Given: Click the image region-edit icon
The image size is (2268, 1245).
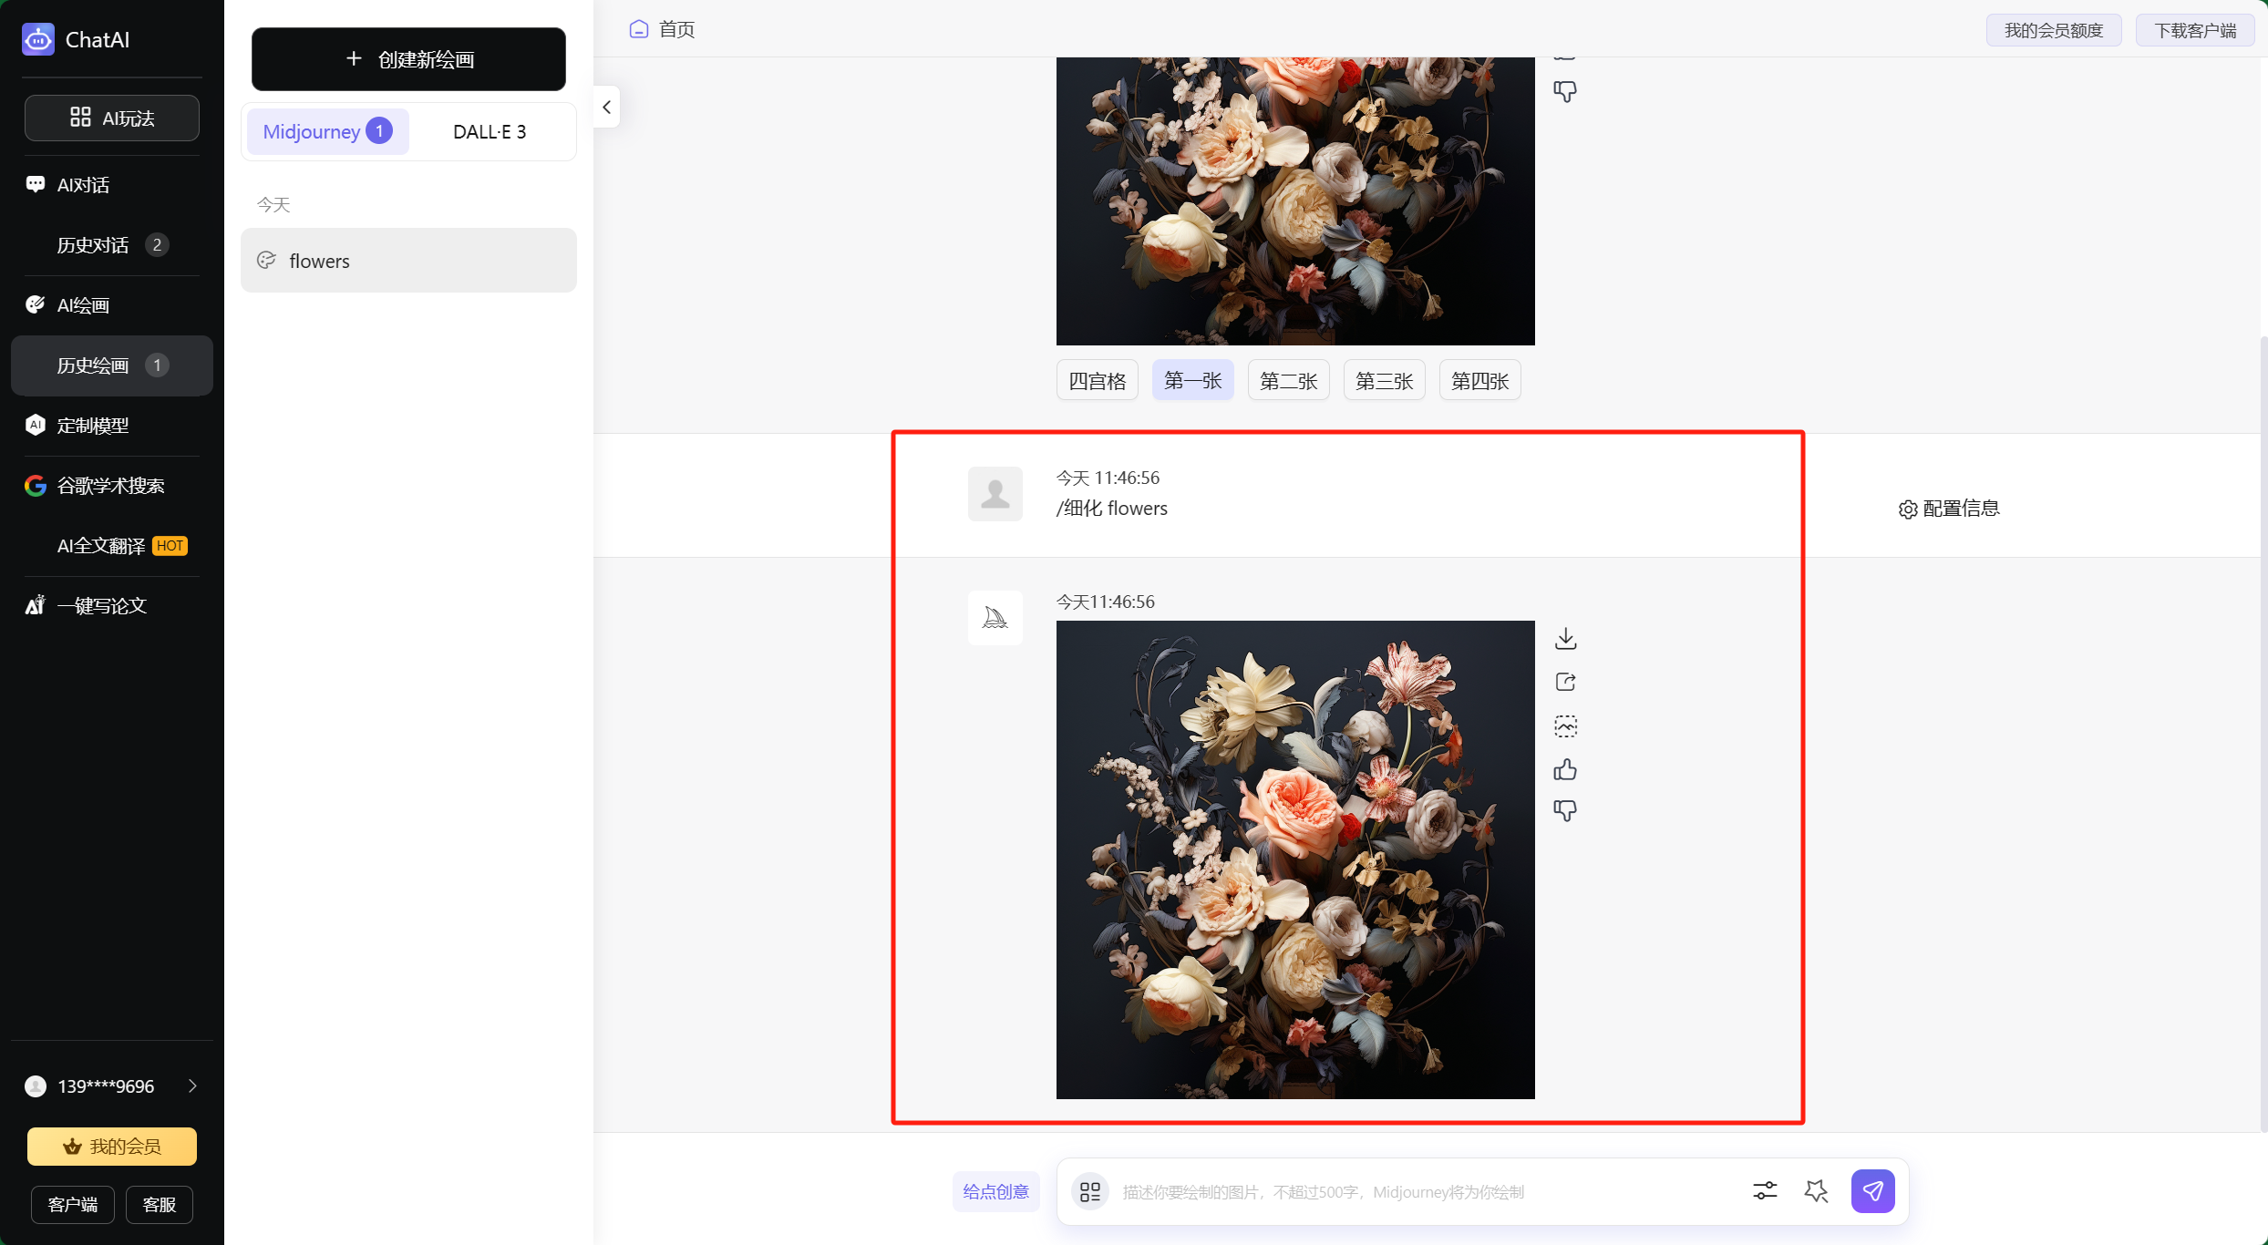Looking at the screenshot, I should (1565, 726).
